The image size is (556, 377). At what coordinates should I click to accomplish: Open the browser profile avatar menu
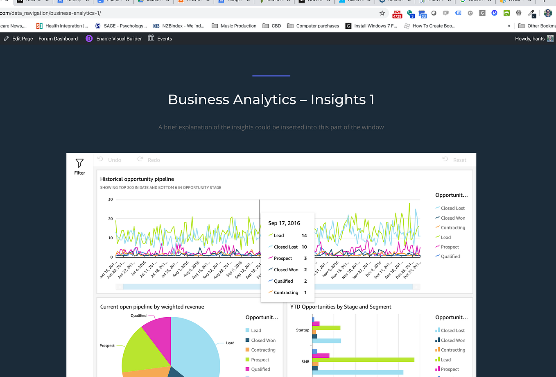547,13
